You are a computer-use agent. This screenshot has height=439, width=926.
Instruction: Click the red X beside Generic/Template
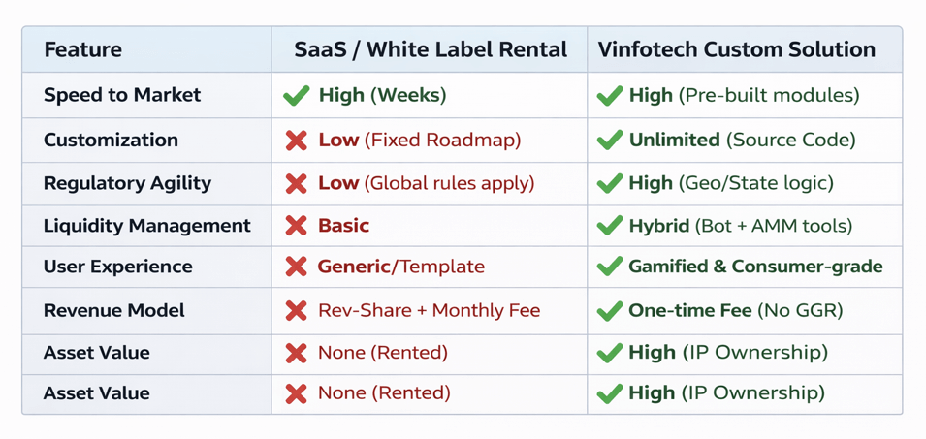click(296, 267)
